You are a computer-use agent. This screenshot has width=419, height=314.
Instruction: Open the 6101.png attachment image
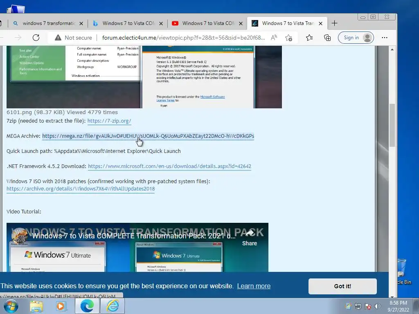coord(144,77)
